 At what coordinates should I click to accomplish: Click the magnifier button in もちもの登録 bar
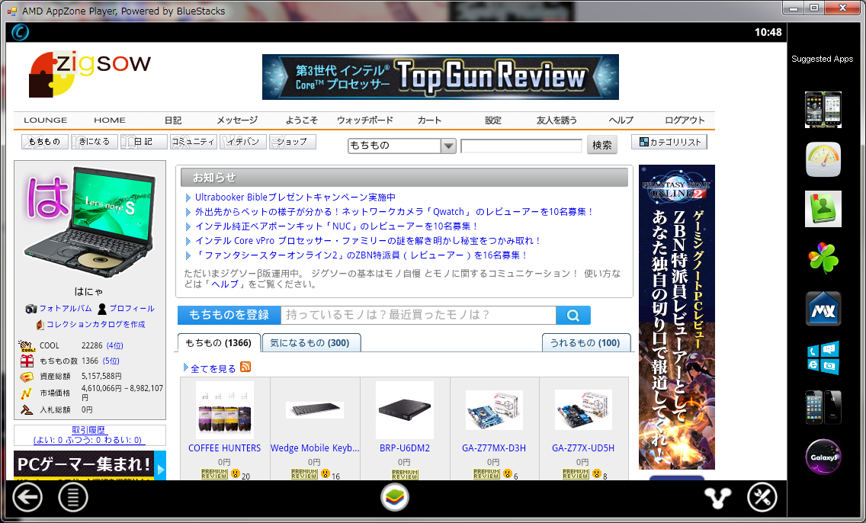click(x=573, y=316)
